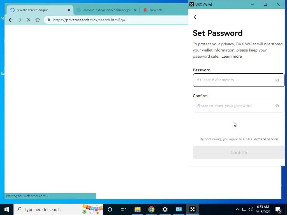Viewport: 287px width, 215px height.
Task: Open volume control in tray
Action: click(x=251, y=209)
